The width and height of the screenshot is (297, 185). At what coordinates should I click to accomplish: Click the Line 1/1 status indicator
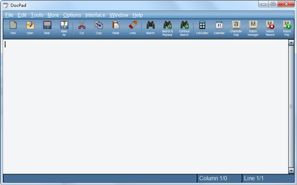pos(268,178)
